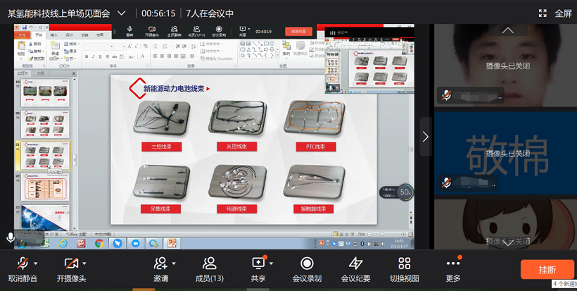Click 全体静音 in shared screen toolbar
Image resolution: width=577 pixels, height=291 pixels.
(x=174, y=31)
